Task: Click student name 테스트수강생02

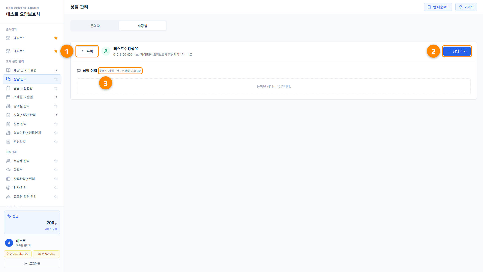Action: [126, 49]
